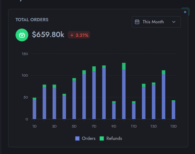Toggle Orders series via legend

[x=85, y=138]
